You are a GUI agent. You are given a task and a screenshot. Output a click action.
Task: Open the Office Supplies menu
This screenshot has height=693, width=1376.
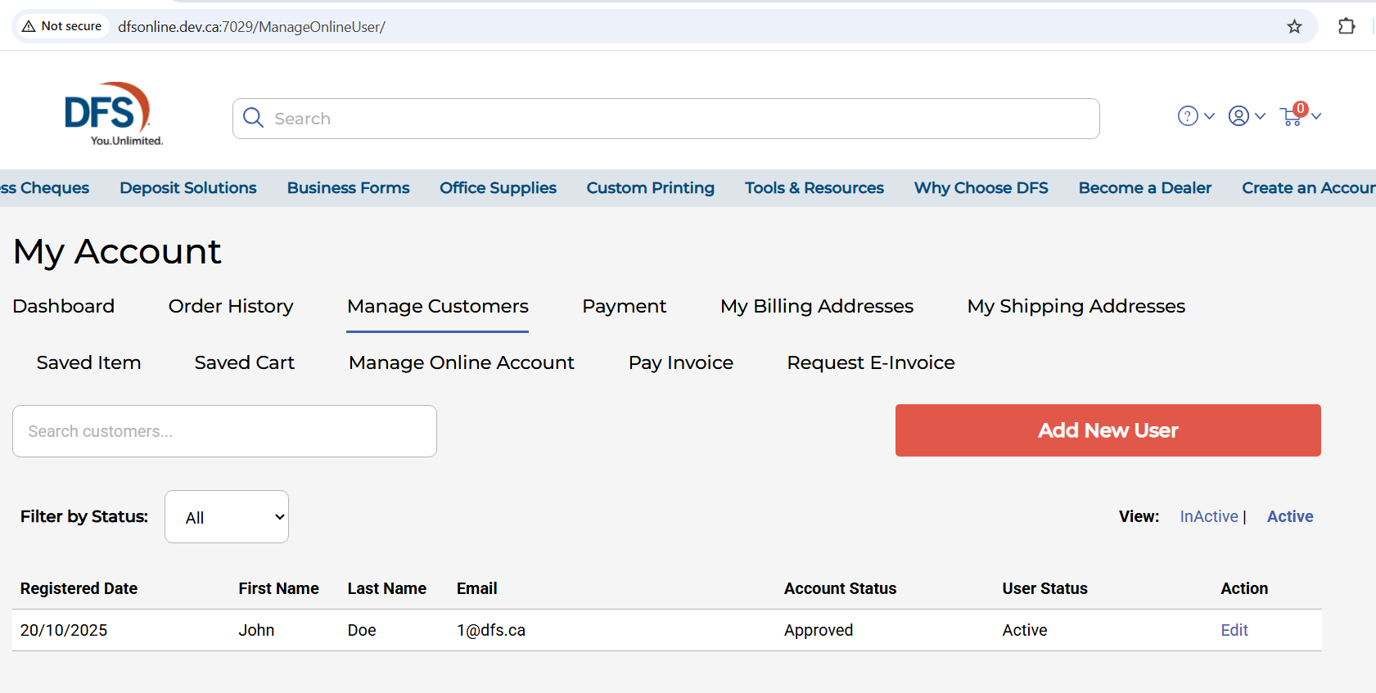point(498,188)
